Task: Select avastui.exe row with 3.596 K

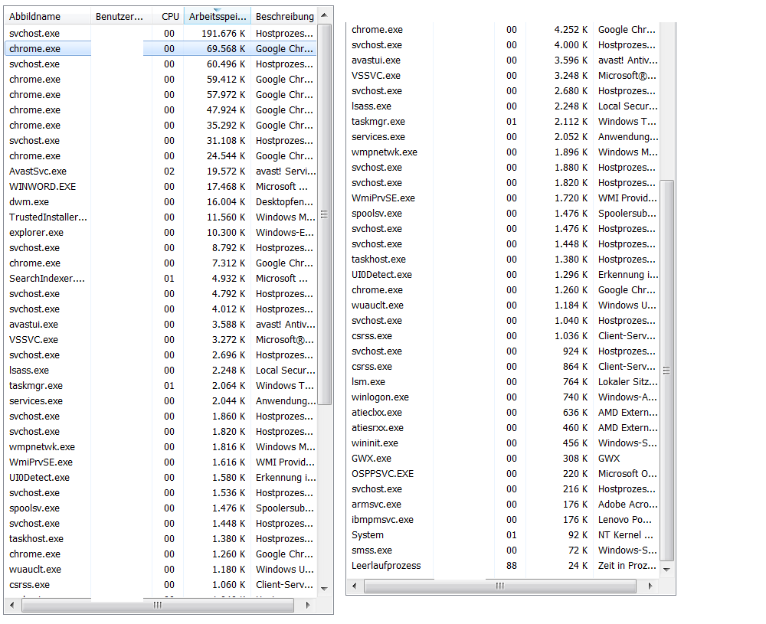Action: pos(503,60)
